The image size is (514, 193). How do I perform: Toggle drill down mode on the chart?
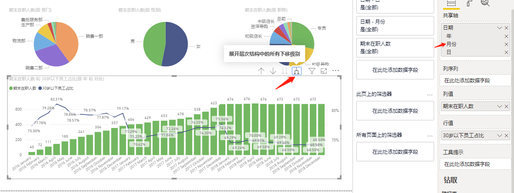(x=273, y=71)
